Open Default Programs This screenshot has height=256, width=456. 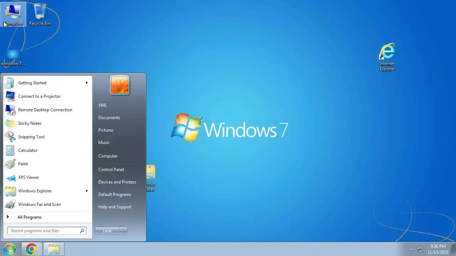tap(115, 194)
